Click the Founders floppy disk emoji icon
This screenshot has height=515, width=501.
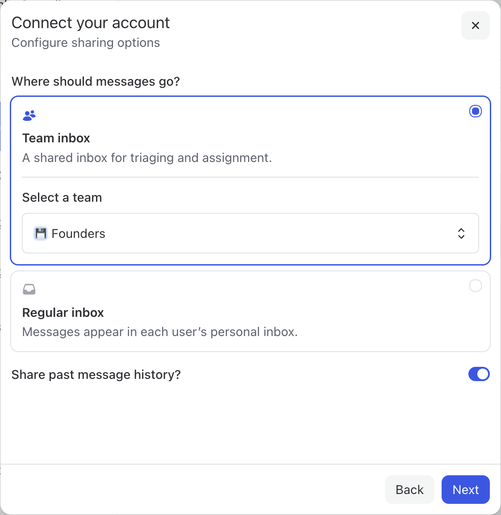41,233
